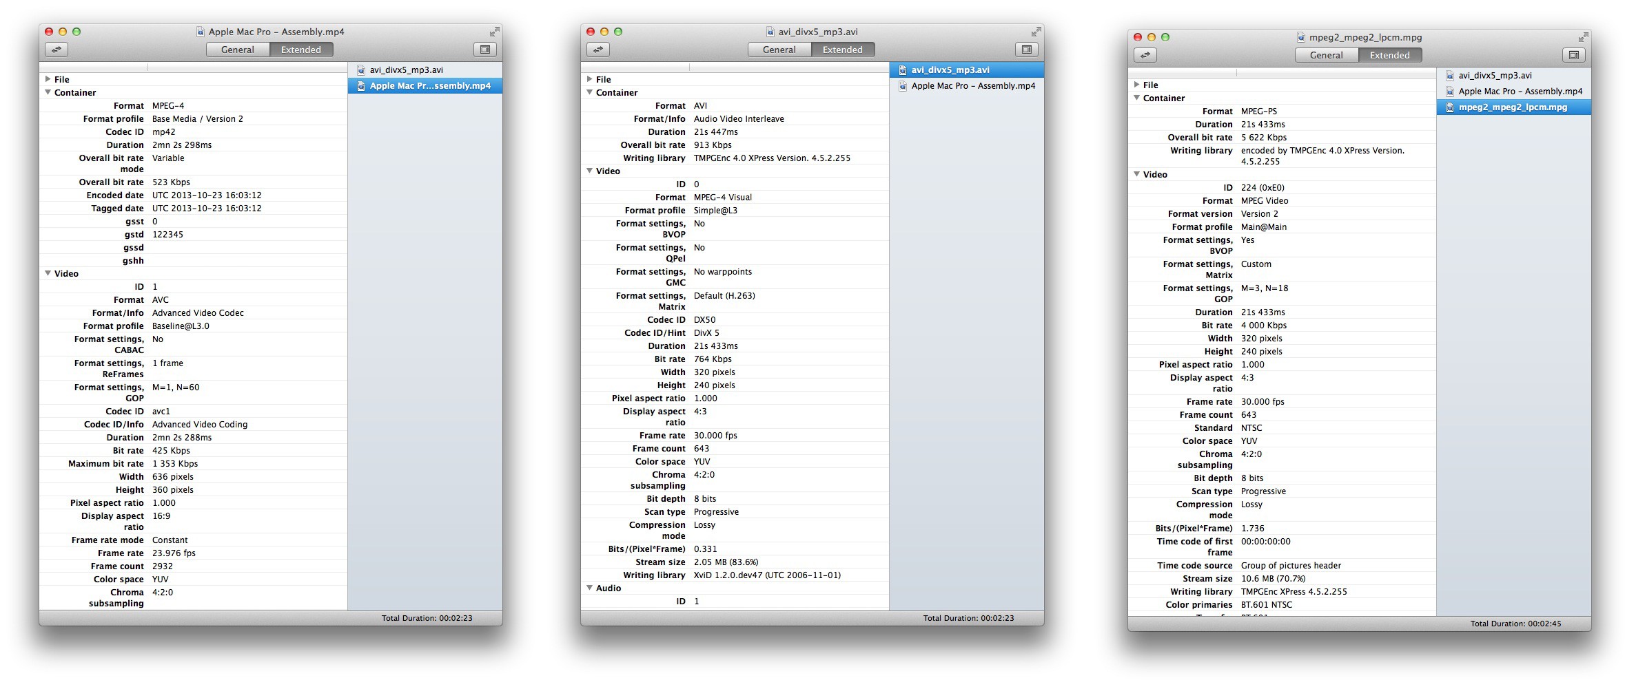Select Extended tab in mpeg2_mpeg2_lpcm.mpg window
The height and width of the screenshot is (680, 1625).
(x=1390, y=55)
